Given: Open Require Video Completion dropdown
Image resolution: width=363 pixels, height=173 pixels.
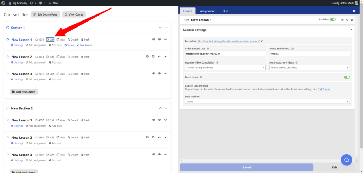Looking at the screenshot, I should (225, 67).
